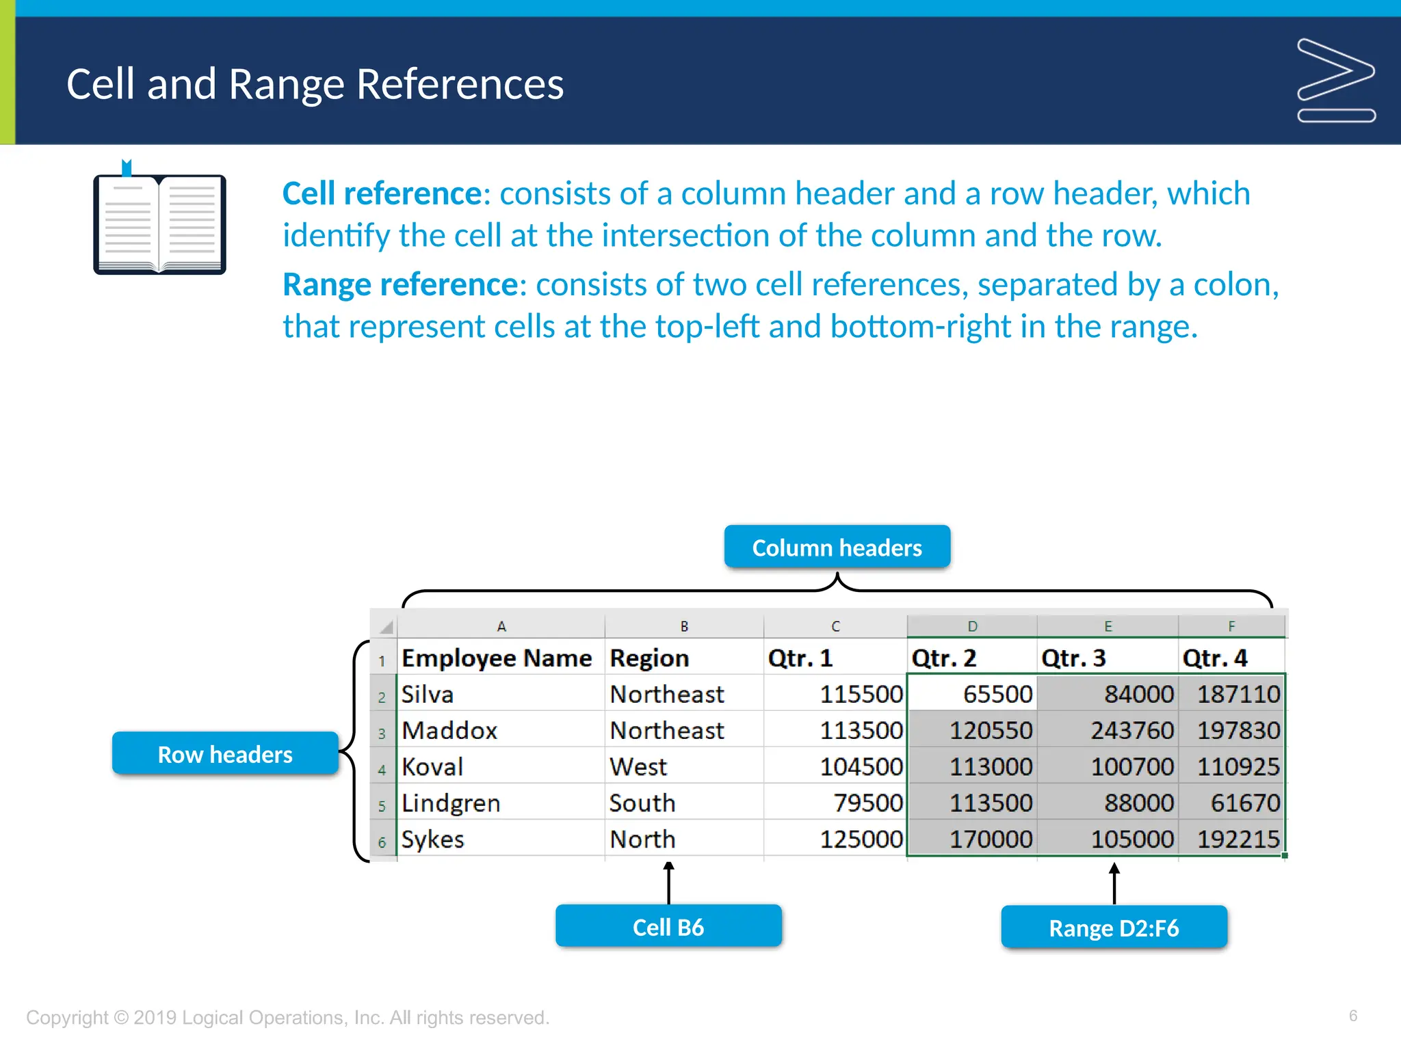Click the Qtr. 1 header cell

[x=835, y=657]
